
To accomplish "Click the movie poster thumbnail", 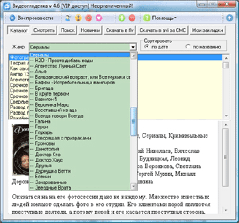I will pyautogui.click(x=20, y=150).
